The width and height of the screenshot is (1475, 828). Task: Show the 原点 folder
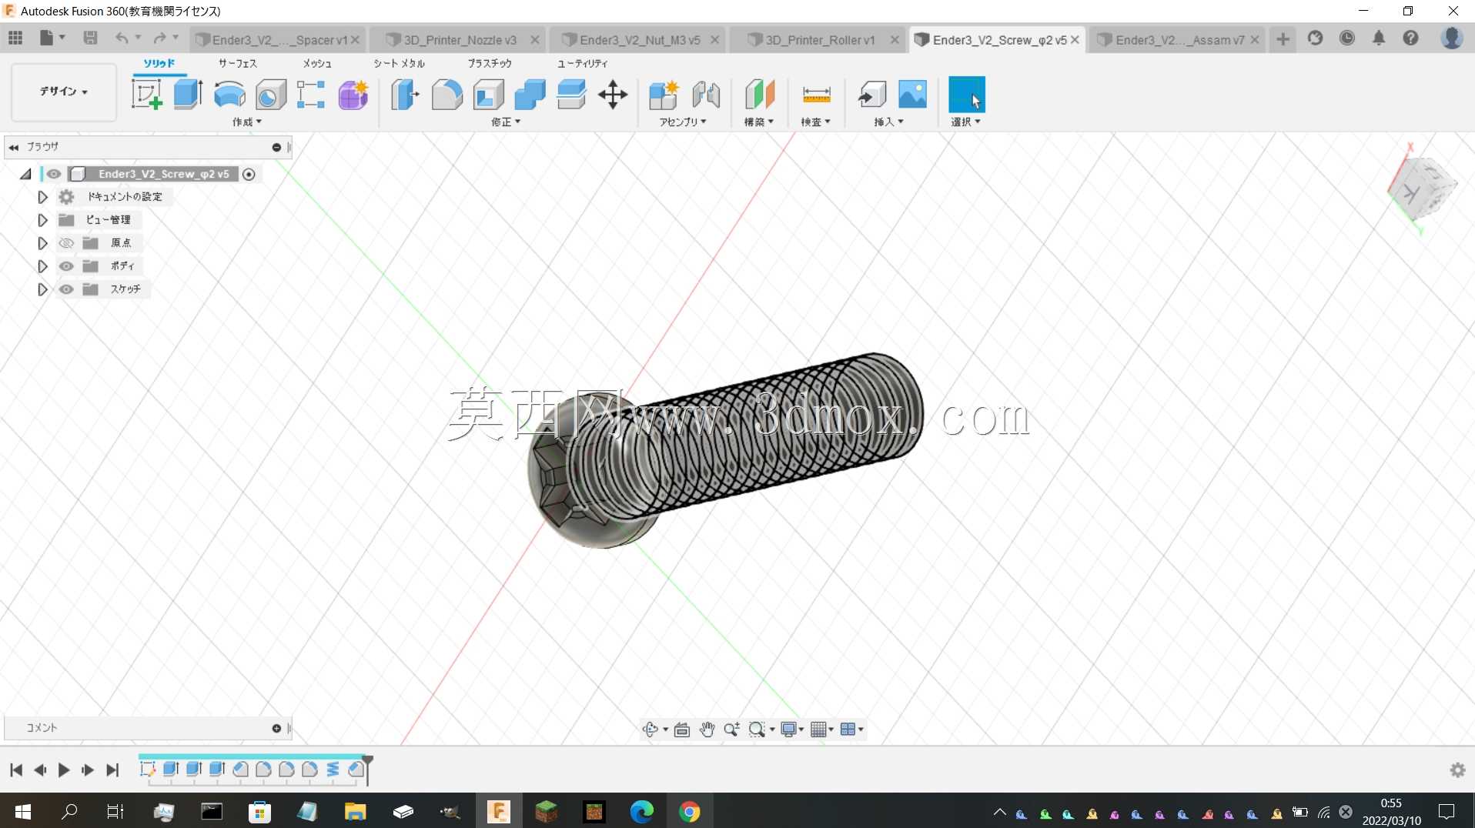[x=66, y=243]
